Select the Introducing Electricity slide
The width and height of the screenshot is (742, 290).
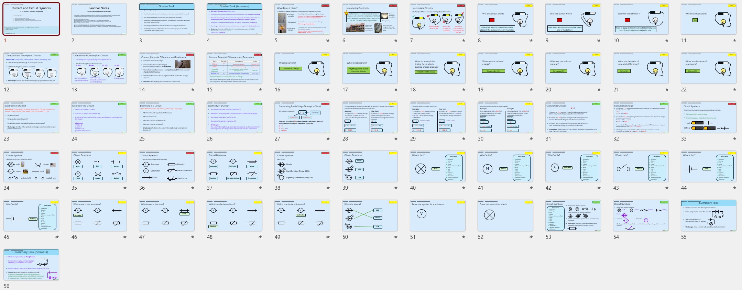370,19
